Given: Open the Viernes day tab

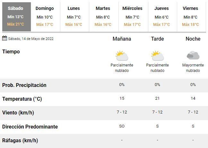Looking at the screenshot, I should [190, 17].
